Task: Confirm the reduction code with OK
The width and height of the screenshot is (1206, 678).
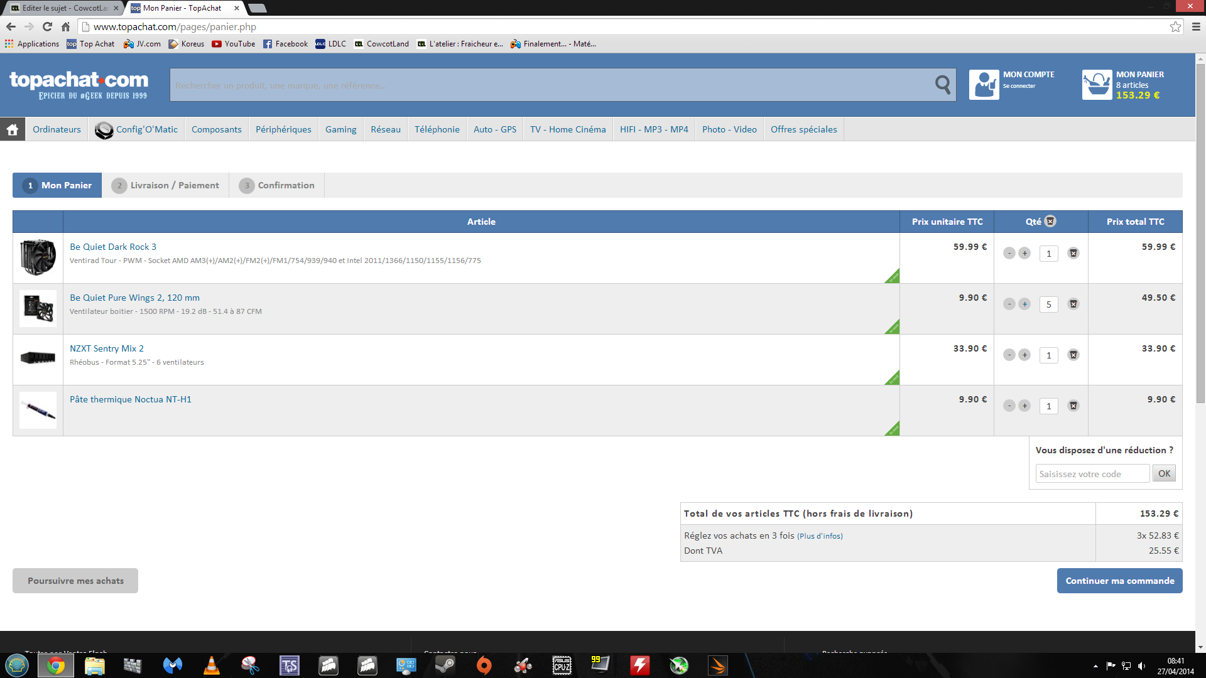Action: click(x=1164, y=473)
